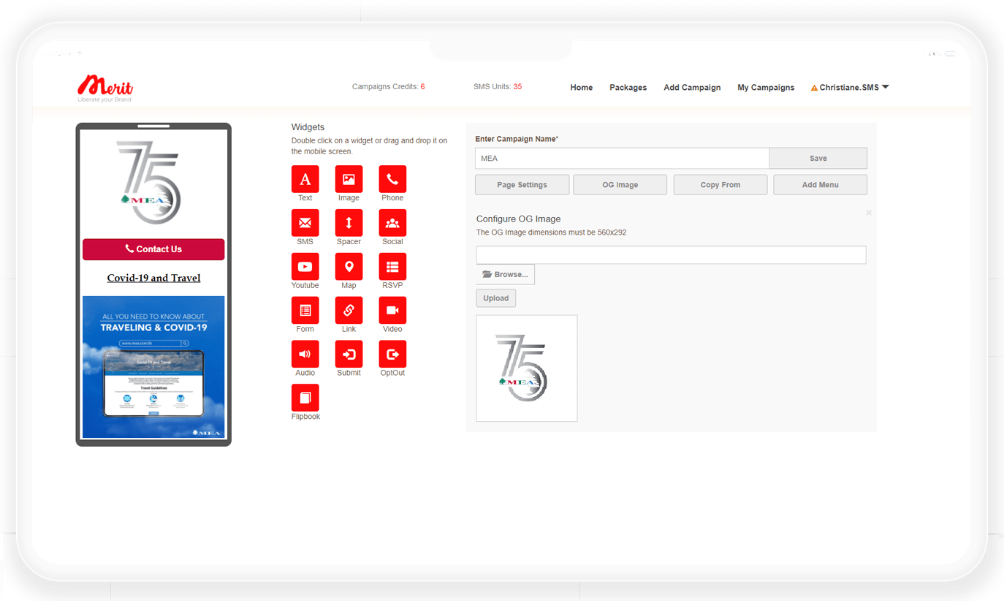Open the Add Menu option
The image size is (1004, 606).
820,185
